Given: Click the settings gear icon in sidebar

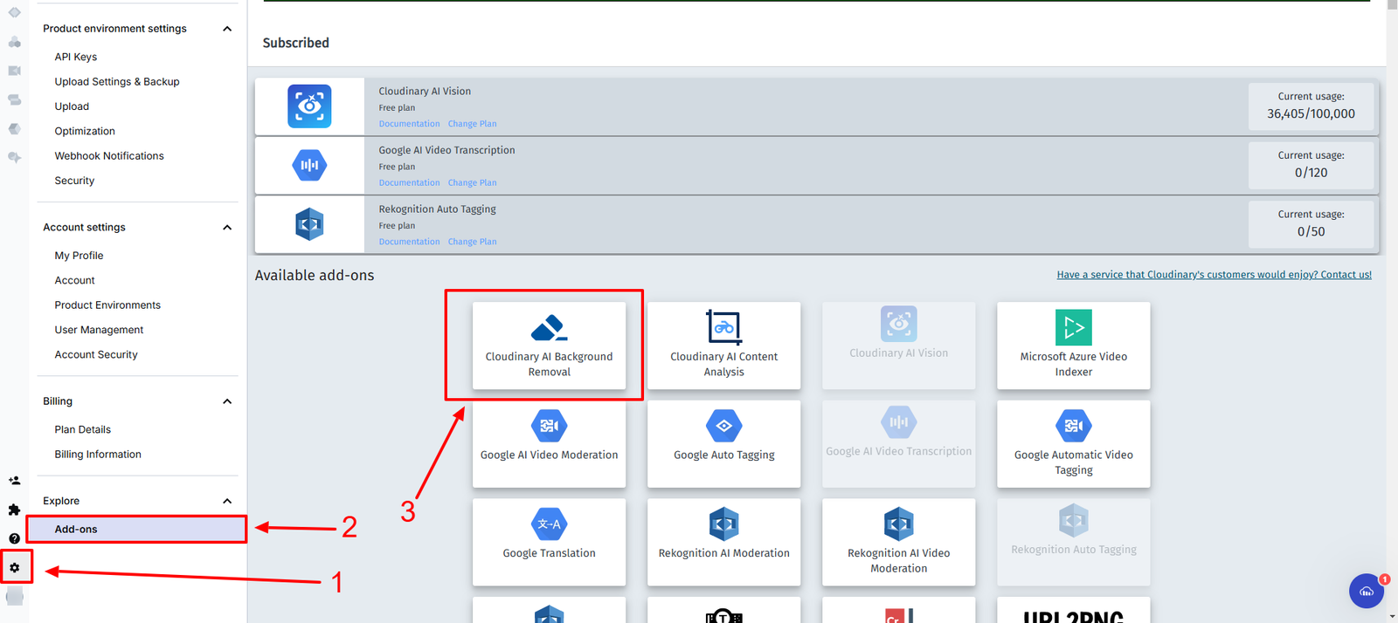Looking at the screenshot, I should click(x=15, y=567).
